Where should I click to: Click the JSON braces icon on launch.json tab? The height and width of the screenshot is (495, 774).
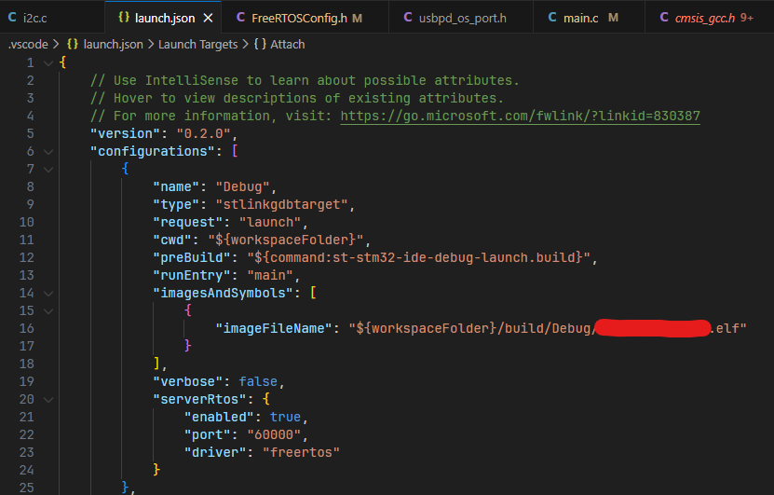click(124, 18)
